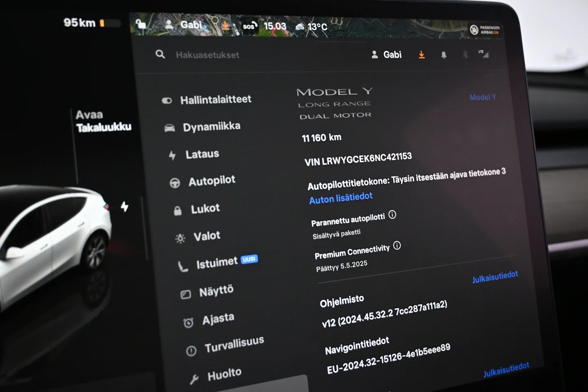
Task: Open the Hallintalaitteet settings menu
Action: (207, 100)
